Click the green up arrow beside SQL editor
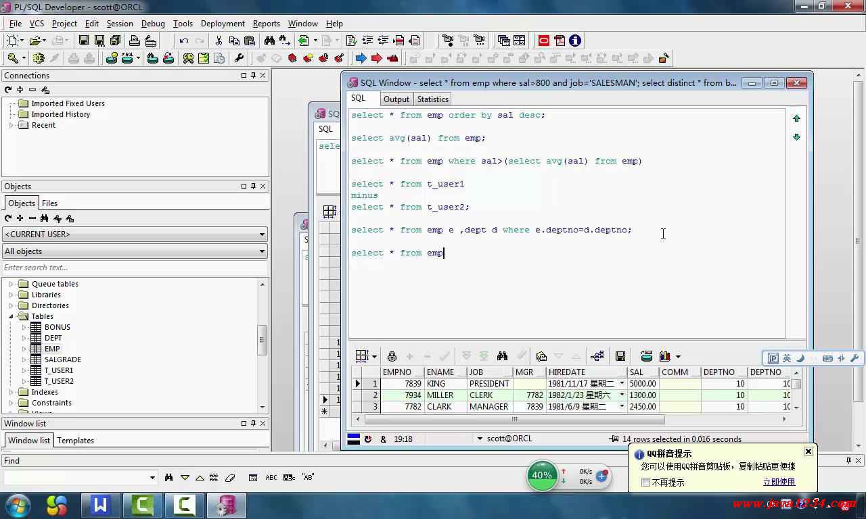Viewport: 866px width, 519px height. pos(796,118)
